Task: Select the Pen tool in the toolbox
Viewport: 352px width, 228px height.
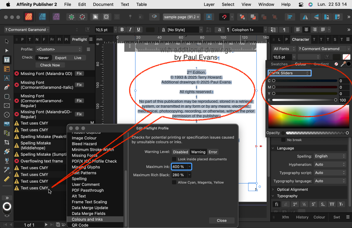Action: (7, 87)
